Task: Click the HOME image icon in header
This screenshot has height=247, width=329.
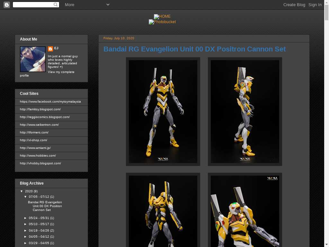Action: point(156,17)
